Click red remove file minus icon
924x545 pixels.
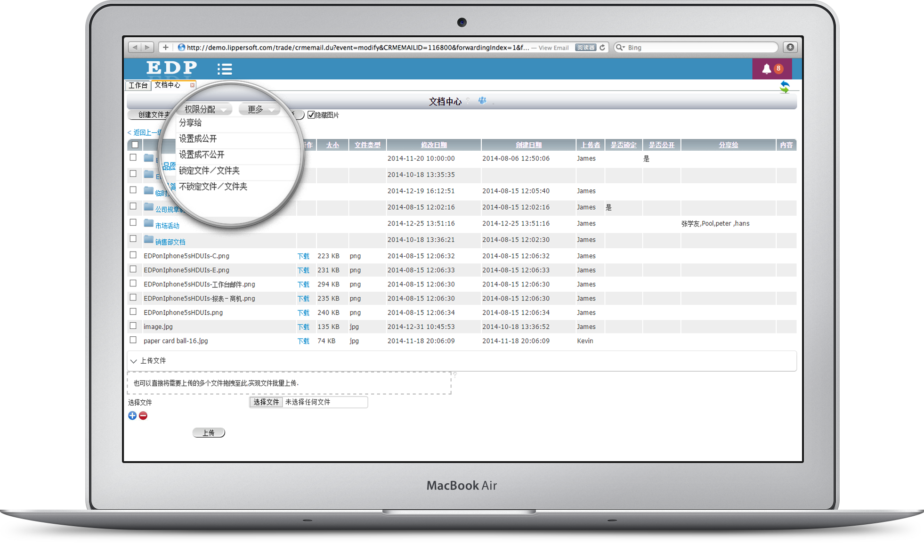click(143, 415)
